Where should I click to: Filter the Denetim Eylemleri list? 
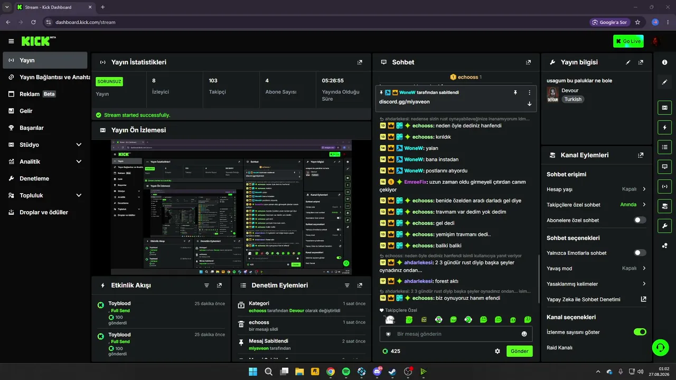[347, 285]
